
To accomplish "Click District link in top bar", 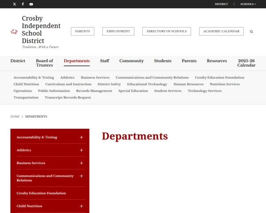I will click(x=221, y=4).
